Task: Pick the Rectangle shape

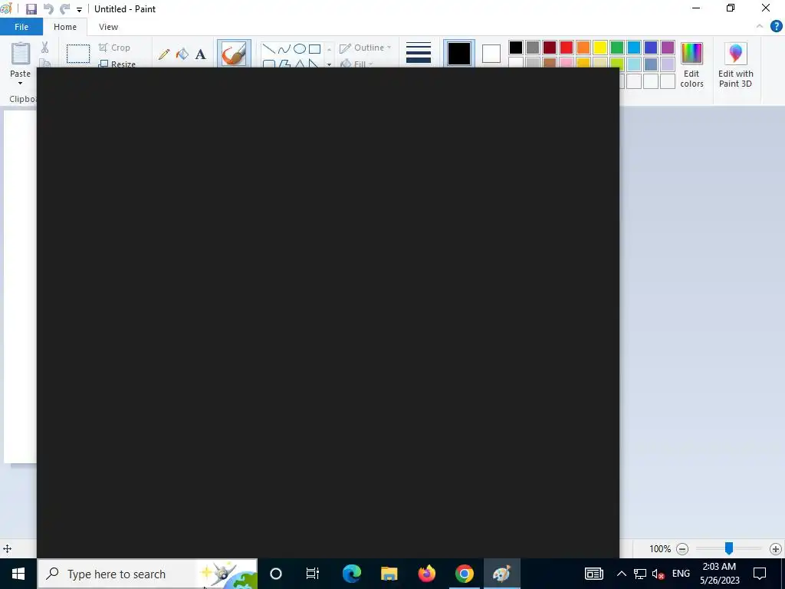Action: pyautogui.click(x=314, y=48)
